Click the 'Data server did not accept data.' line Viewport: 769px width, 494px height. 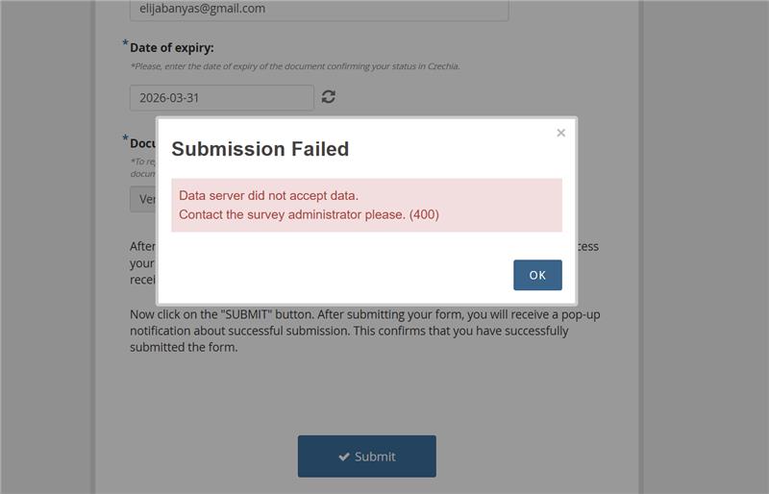268,195
